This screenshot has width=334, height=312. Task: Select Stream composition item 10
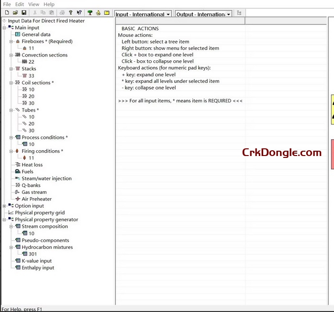pyautogui.click(x=31, y=233)
